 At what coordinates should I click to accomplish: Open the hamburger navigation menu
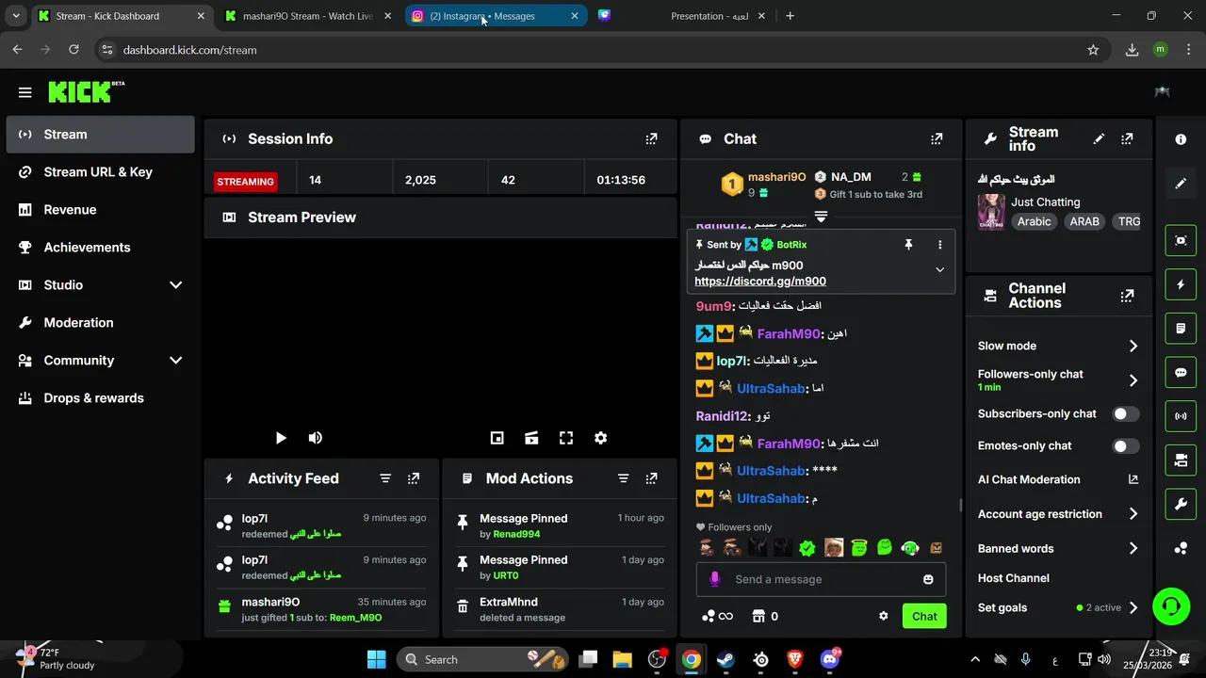25,92
